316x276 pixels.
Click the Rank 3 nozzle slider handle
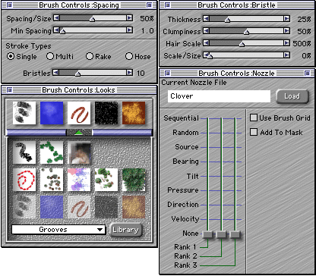point(235,234)
